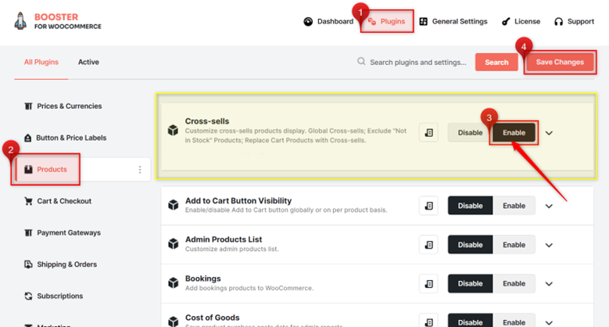The image size is (609, 327).
Task: Click the Add to Cart Button Visibility box icon
Action: point(174,204)
